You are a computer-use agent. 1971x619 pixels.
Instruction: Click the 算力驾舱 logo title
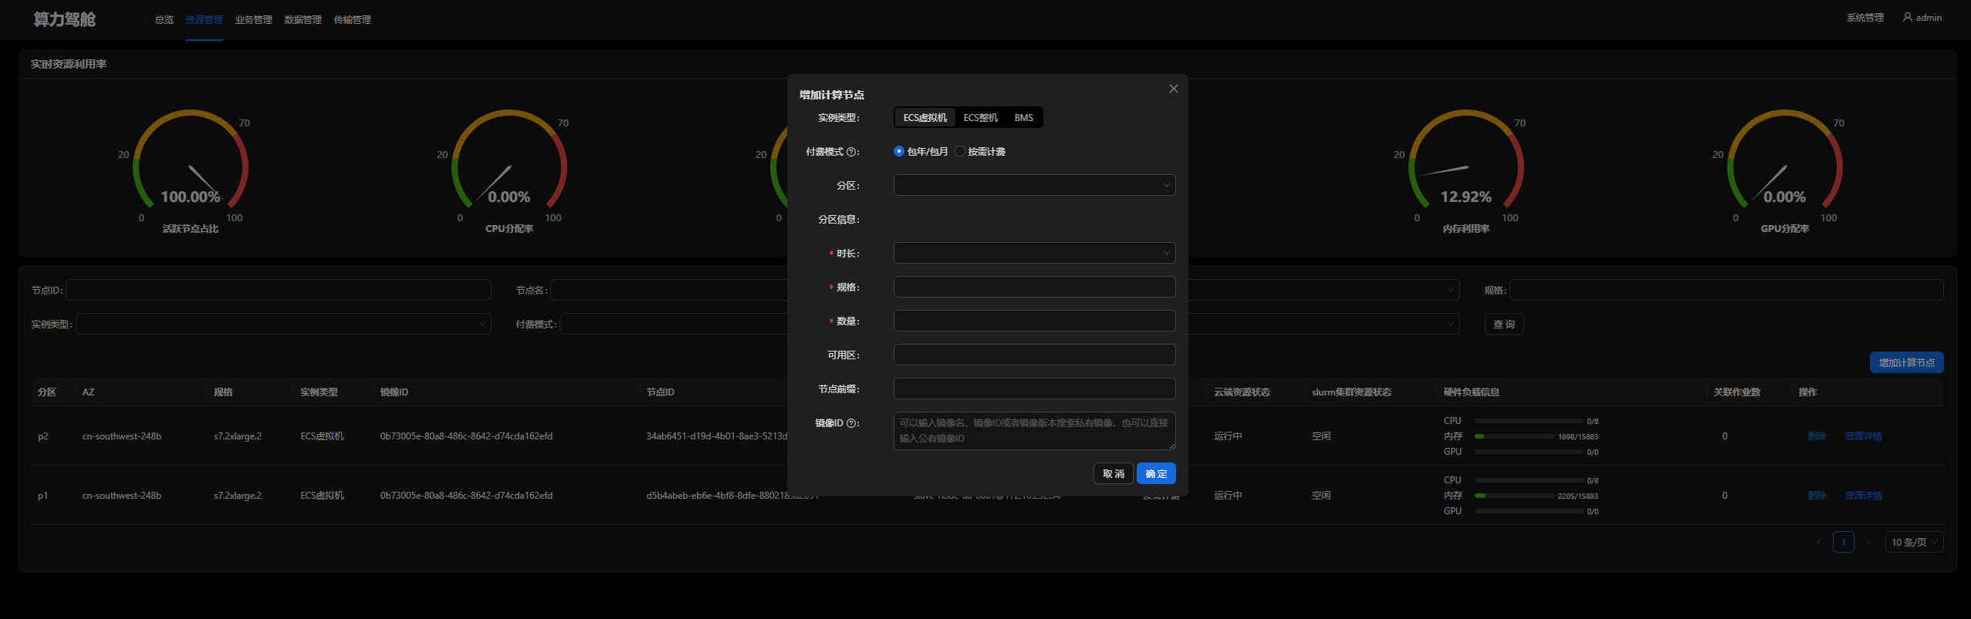click(65, 19)
